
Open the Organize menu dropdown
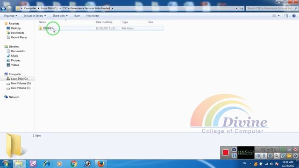coord(10,16)
